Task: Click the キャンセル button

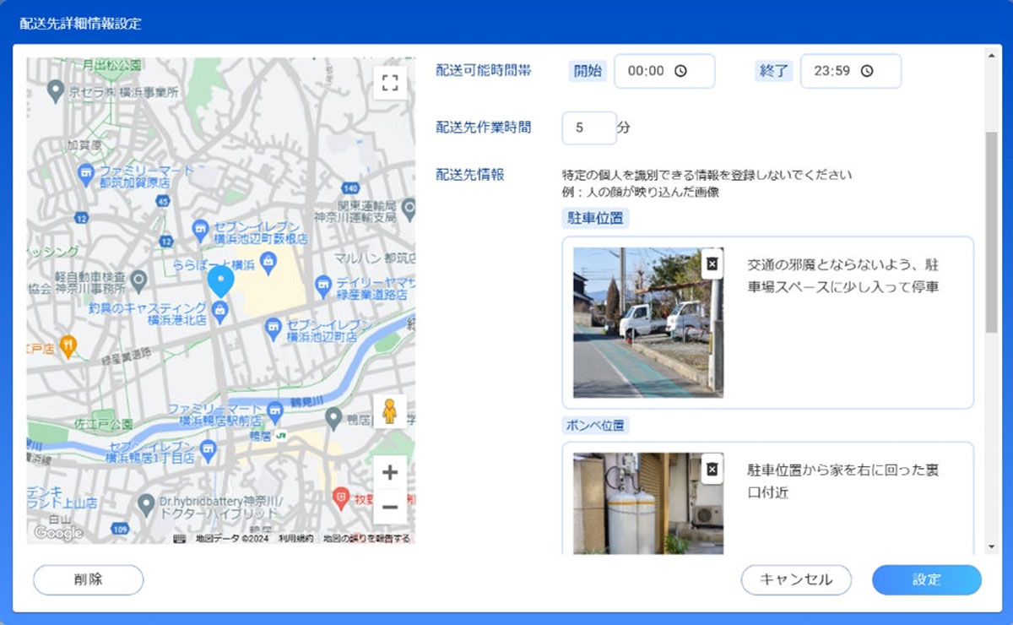Action: [796, 579]
